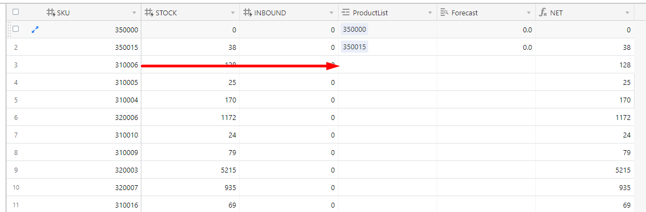Click row number 10
The height and width of the screenshot is (212, 646).
coord(16,187)
